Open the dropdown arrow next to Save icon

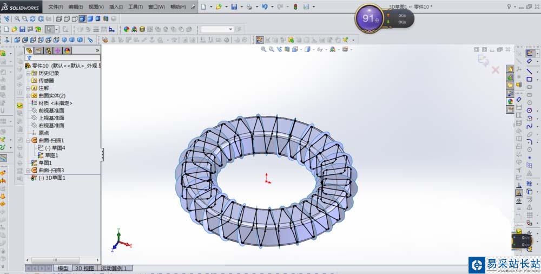[241, 6]
